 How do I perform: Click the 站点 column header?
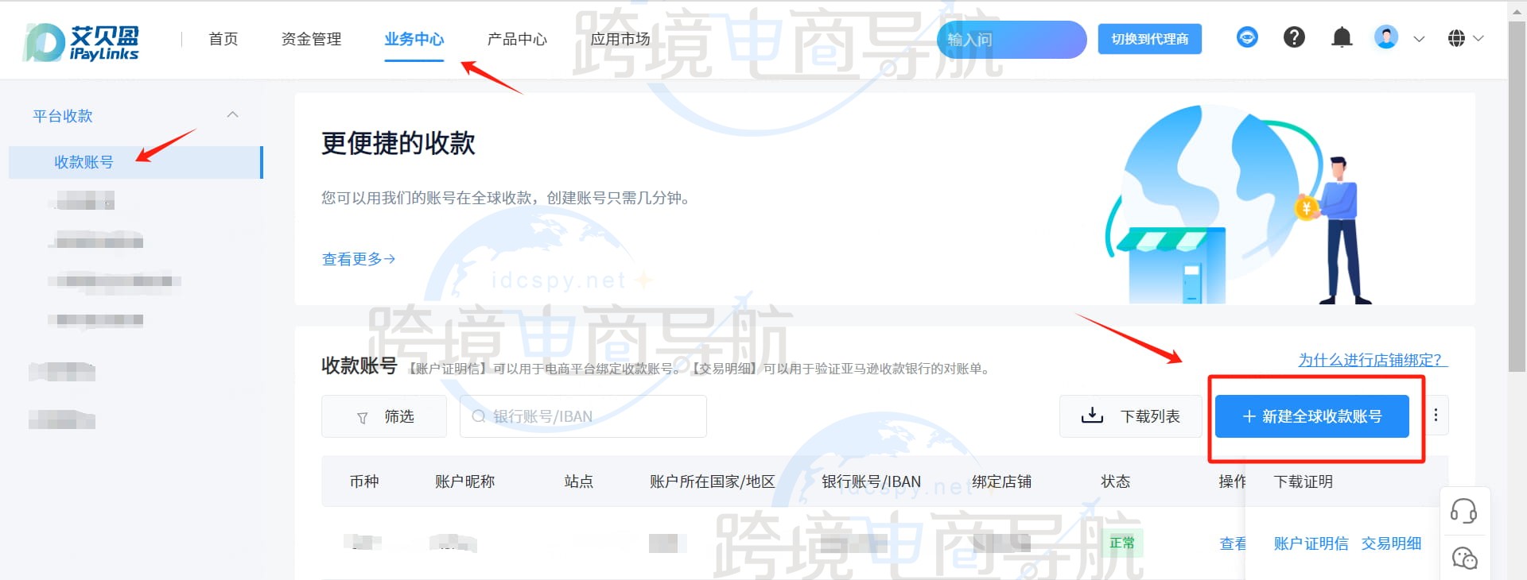(578, 481)
